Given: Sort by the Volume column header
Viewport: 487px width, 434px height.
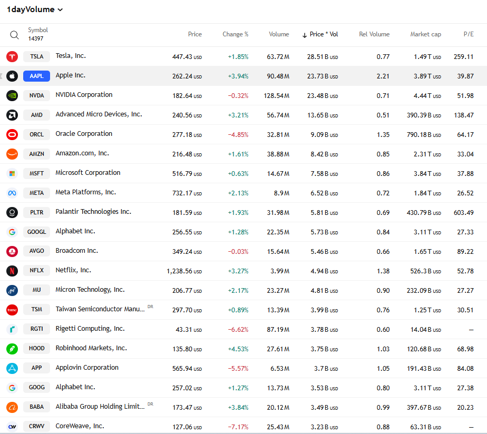Looking at the screenshot, I should (279, 34).
